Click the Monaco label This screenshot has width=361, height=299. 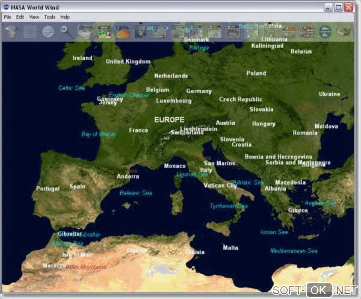tap(175, 166)
